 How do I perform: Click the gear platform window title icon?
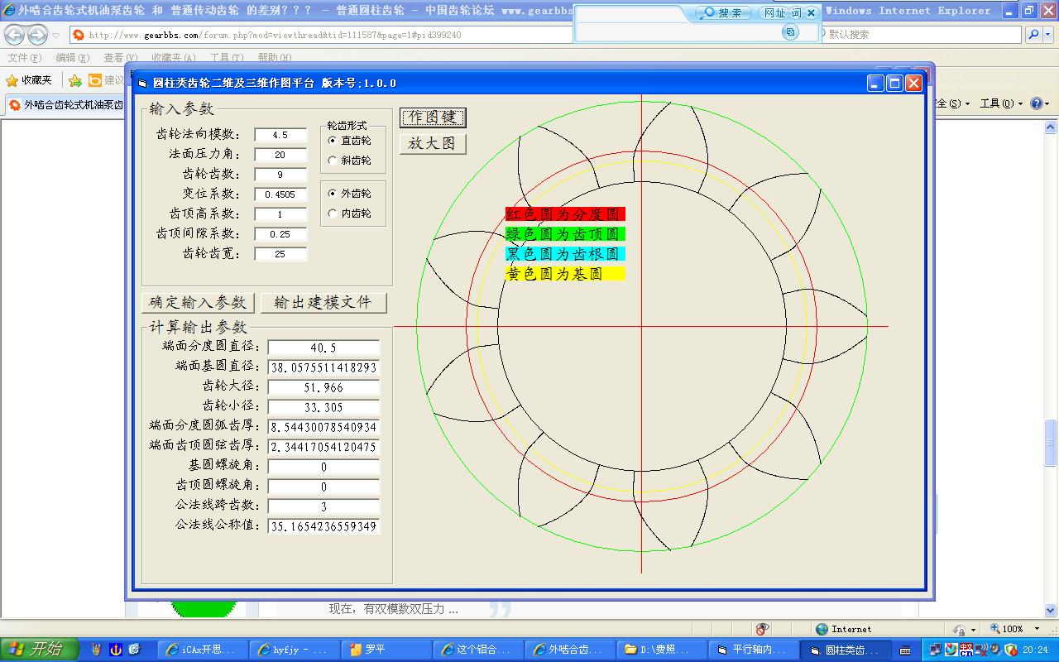click(141, 84)
